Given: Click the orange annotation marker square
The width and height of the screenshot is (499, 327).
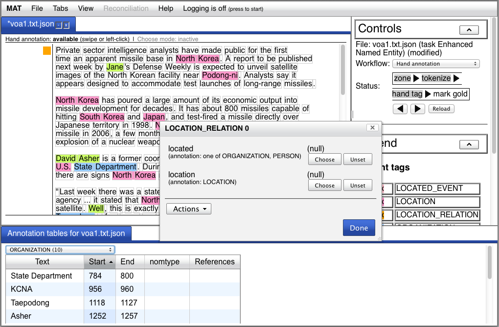Looking at the screenshot, I should (x=47, y=50).
